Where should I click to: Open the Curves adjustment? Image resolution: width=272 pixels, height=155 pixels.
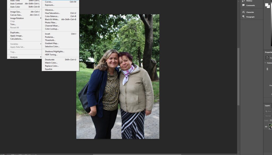tap(60, 2)
